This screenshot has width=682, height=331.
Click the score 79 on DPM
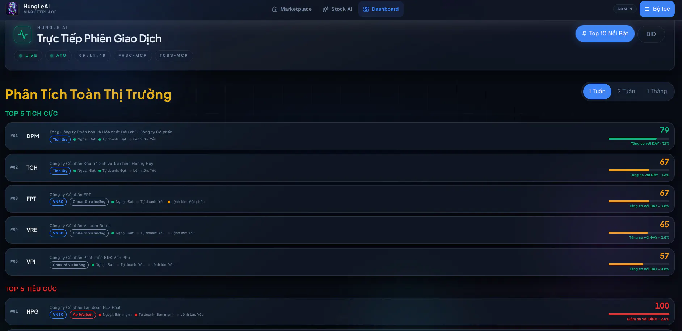664,130
